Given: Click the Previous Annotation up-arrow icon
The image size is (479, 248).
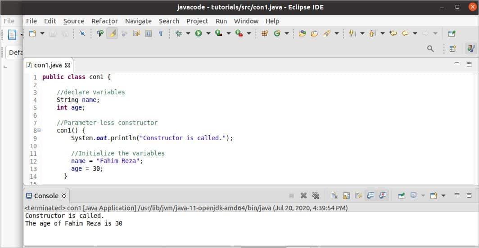Looking at the screenshot, I should [372, 34].
